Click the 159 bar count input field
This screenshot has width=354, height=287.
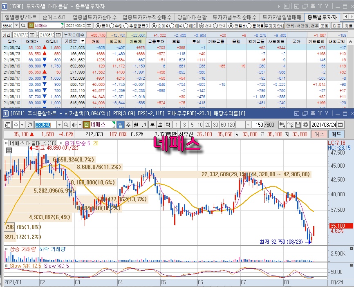[x=258, y=125]
